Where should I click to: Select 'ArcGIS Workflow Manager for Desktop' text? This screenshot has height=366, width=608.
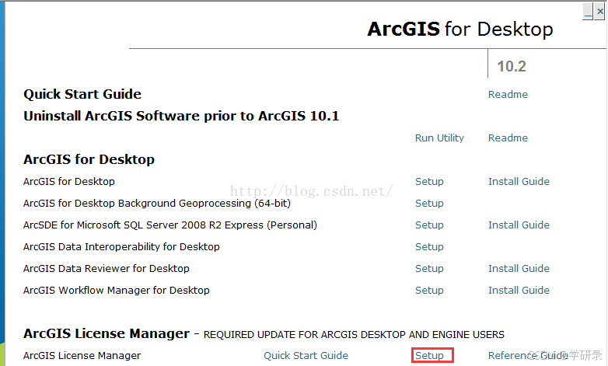[117, 290]
